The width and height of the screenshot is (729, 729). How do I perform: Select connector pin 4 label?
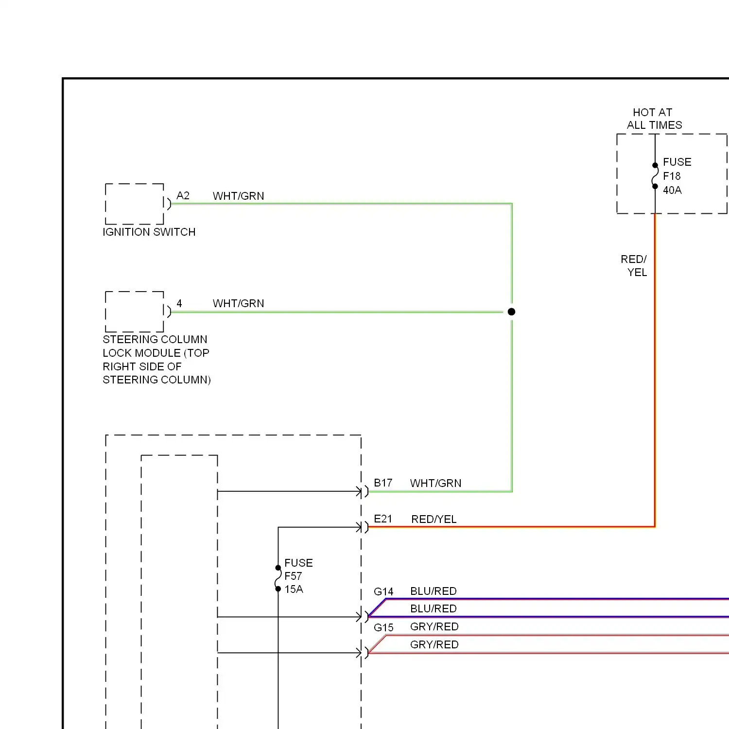pos(179,303)
